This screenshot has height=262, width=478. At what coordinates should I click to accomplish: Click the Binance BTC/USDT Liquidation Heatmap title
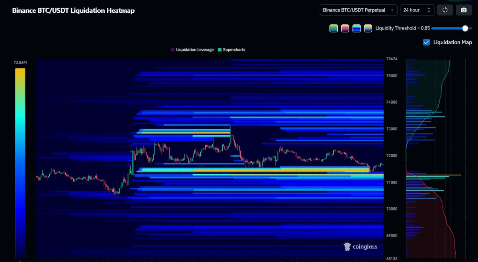(73, 11)
